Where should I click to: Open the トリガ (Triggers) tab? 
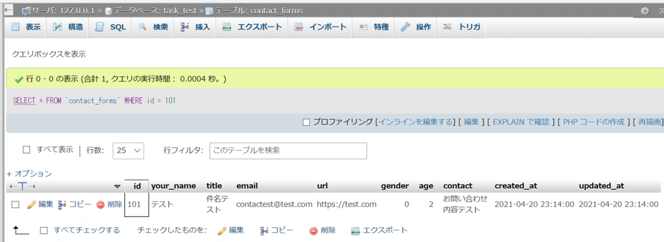pyautogui.click(x=462, y=27)
